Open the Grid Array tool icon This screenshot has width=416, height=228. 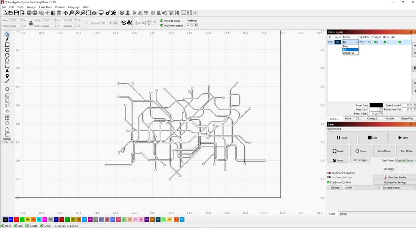7,117
